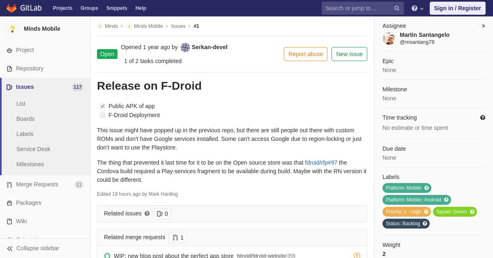This screenshot has width=493, height=258.
Task: Open the WIP blog post merge request
Action: (174, 256)
